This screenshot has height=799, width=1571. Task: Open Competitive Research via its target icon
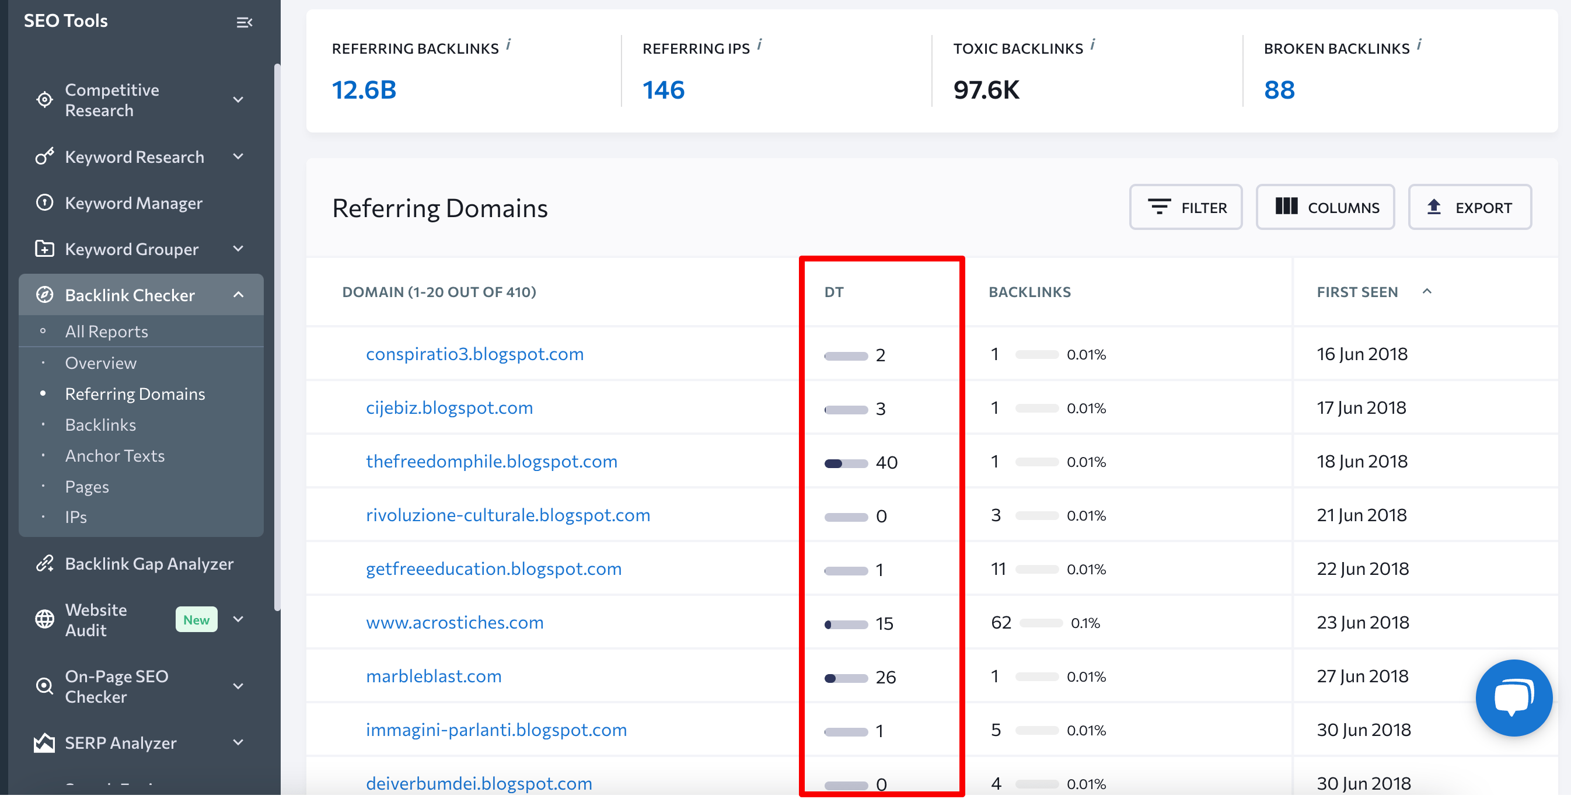point(44,99)
